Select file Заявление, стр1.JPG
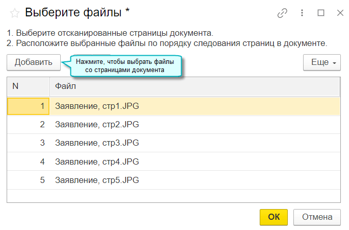This screenshot has height=230, width=349. coord(97,106)
